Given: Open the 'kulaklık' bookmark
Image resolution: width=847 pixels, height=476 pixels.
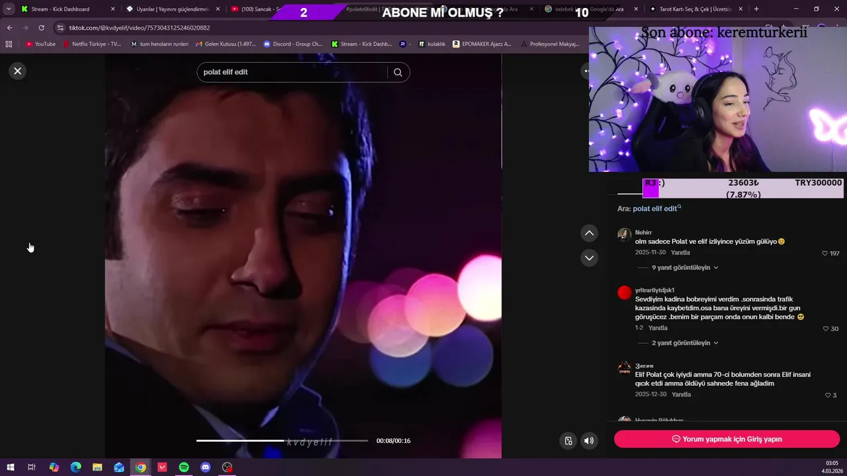Looking at the screenshot, I should pos(431,44).
